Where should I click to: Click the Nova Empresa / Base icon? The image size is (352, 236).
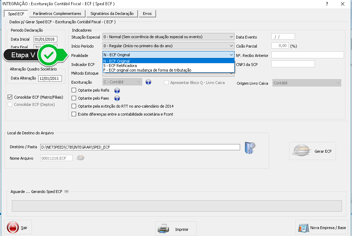[x=303, y=228]
